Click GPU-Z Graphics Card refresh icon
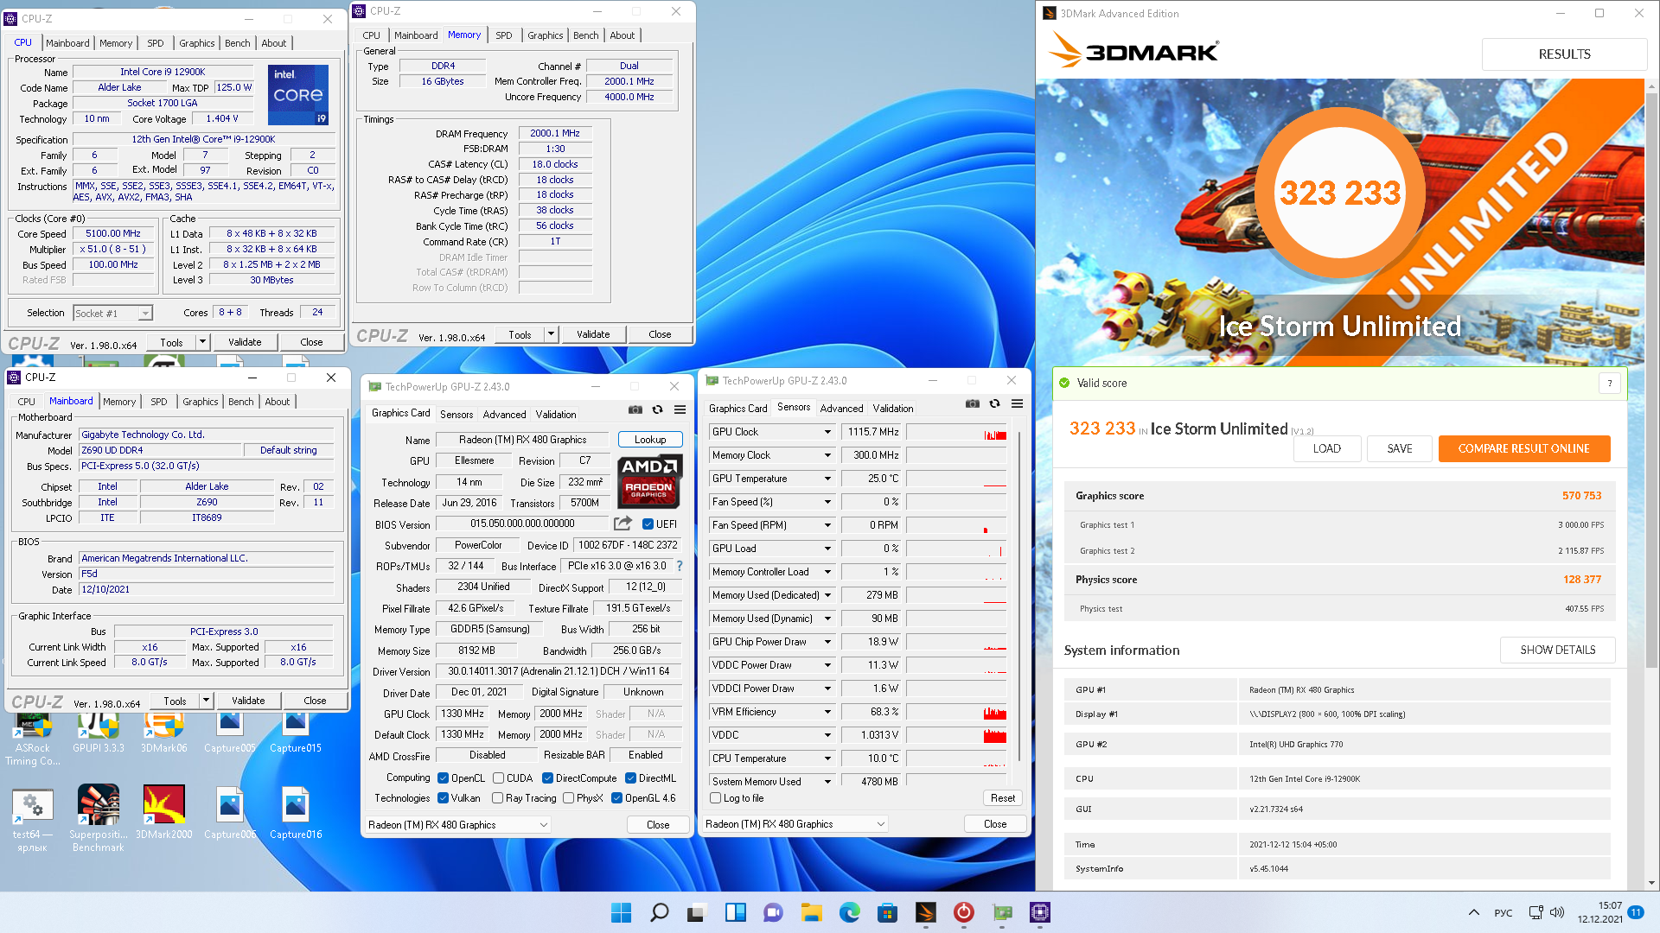This screenshot has height=933, width=1660. pos(657,409)
